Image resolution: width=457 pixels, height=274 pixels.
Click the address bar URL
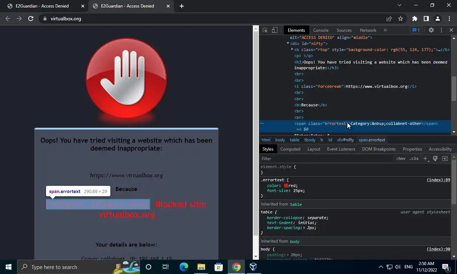tap(66, 19)
